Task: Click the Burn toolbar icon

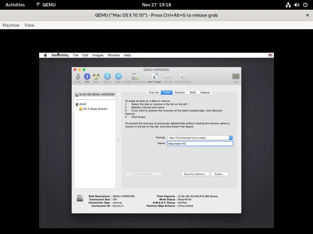Action: (x=96, y=76)
